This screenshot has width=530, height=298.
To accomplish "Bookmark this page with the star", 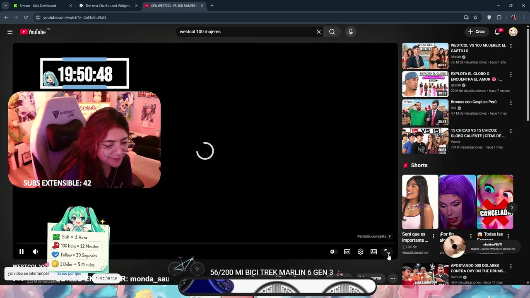I will (x=475, y=17).
